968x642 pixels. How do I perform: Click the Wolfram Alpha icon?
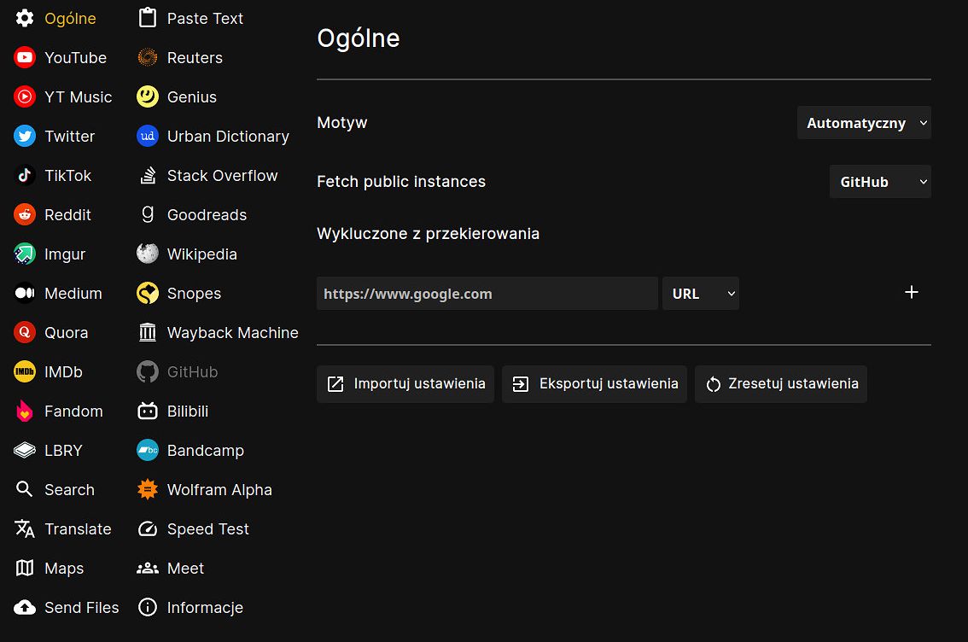click(148, 489)
